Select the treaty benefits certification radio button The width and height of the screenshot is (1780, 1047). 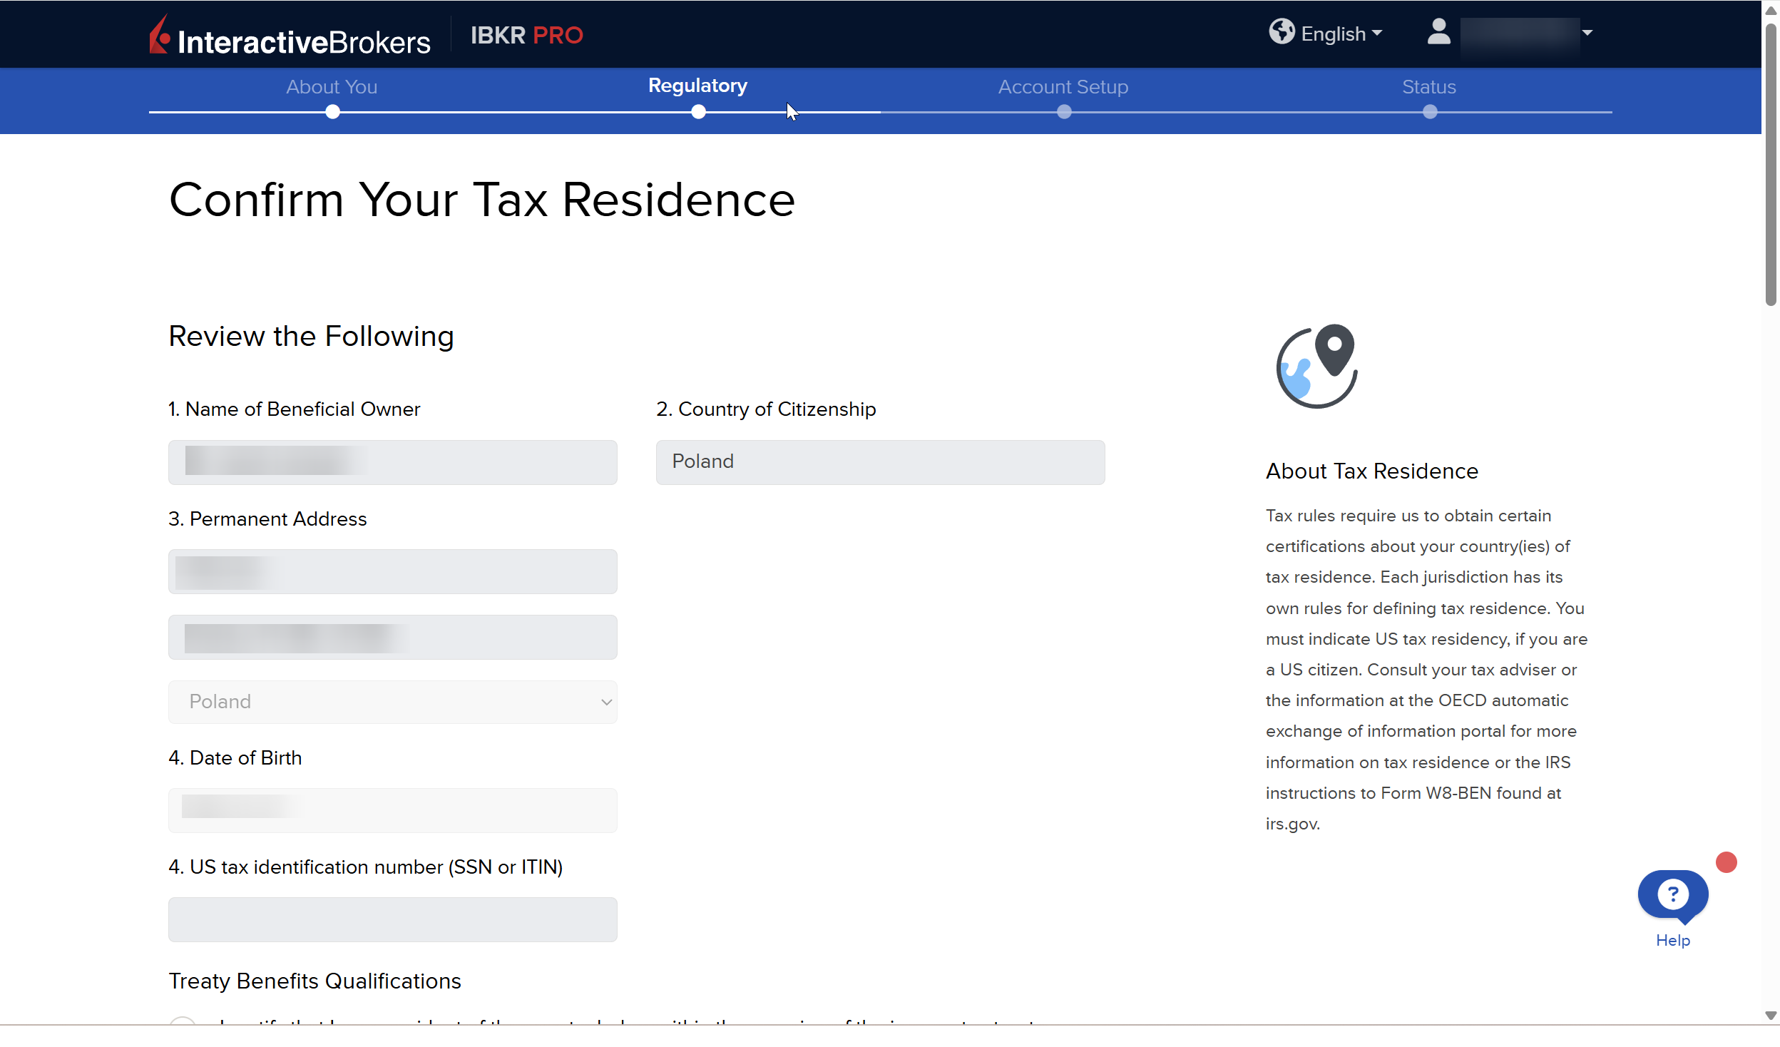point(183,1022)
